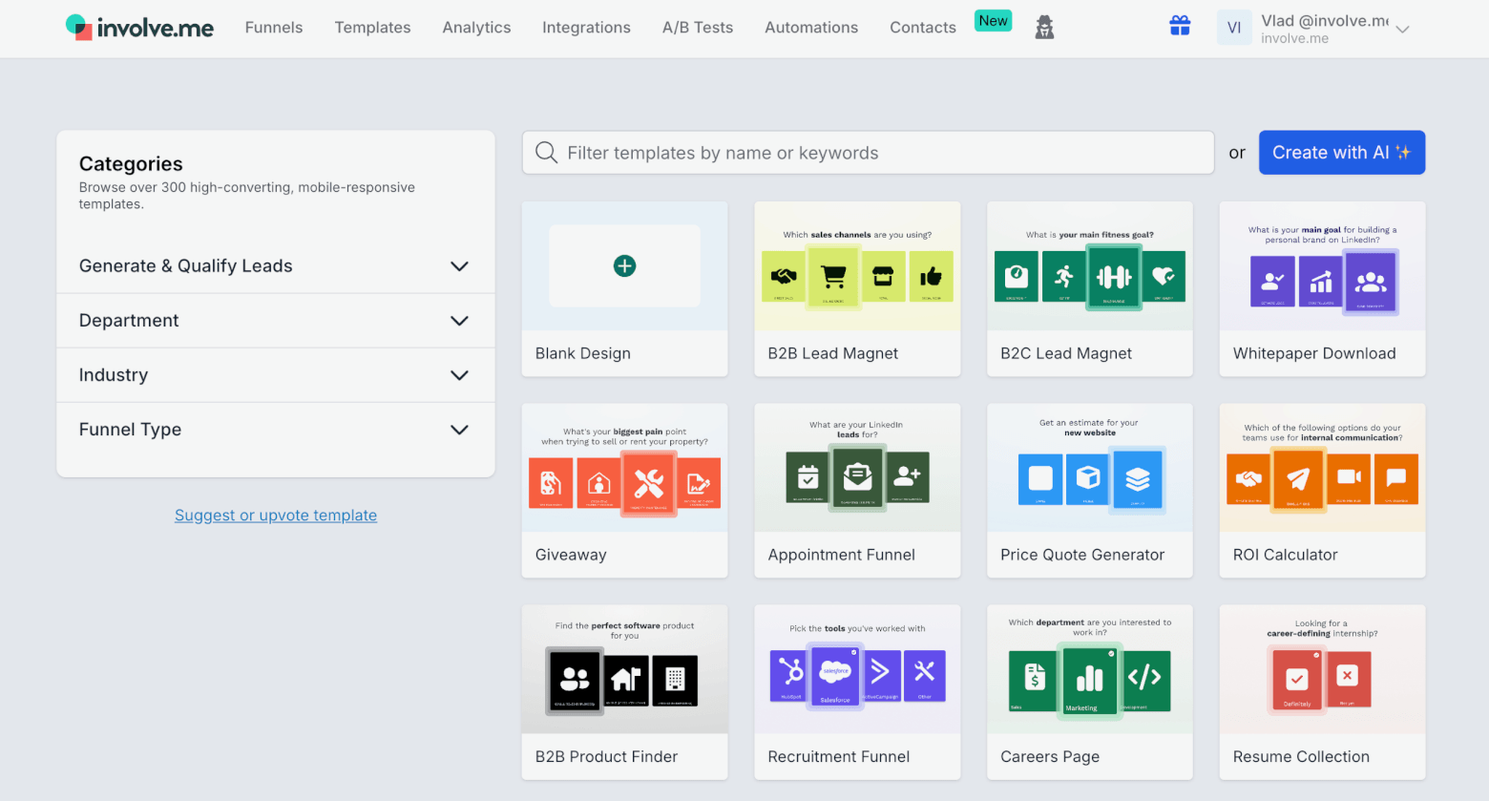Click the plus icon on Blank Design
Image resolution: width=1489 pixels, height=801 pixels.
point(624,266)
